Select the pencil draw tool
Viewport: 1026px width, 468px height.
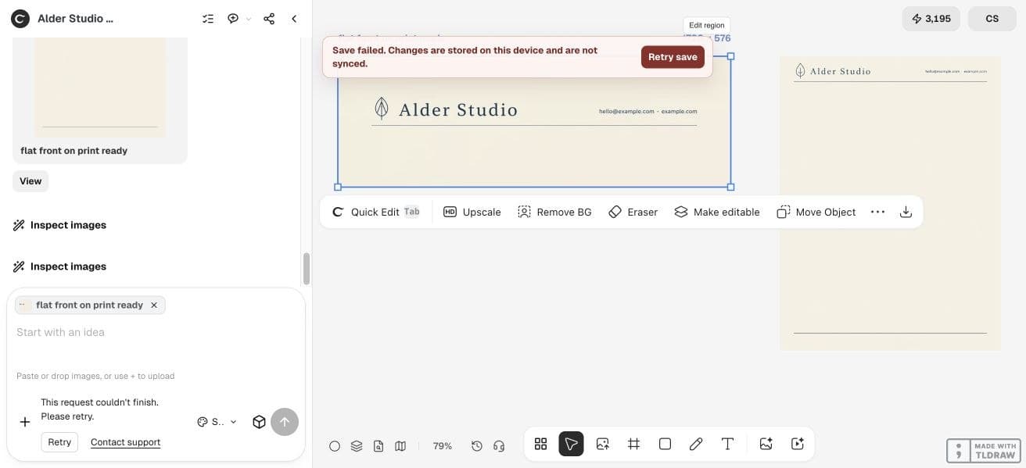pyautogui.click(x=696, y=444)
